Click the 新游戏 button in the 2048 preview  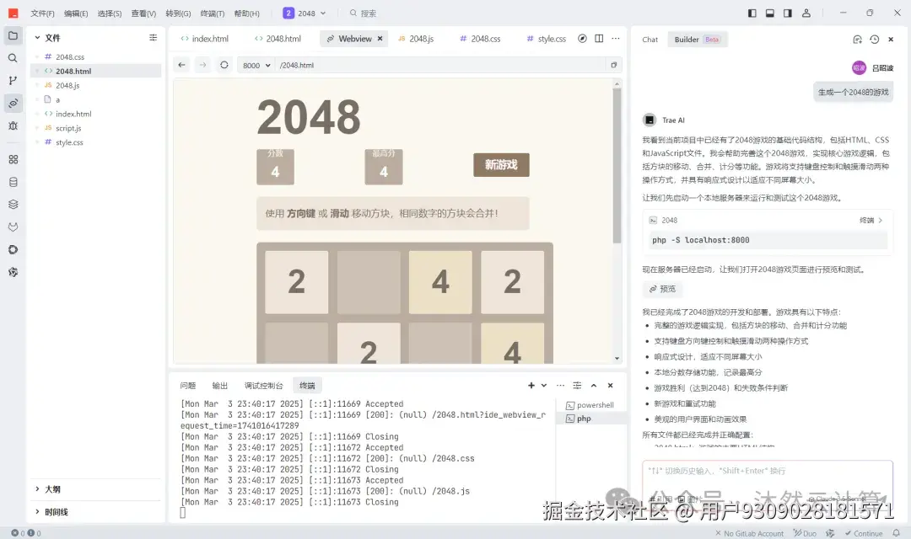[501, 166]
